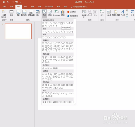Select the five-point star shape
Screen dimensions: 135x127
click(51, 85)
